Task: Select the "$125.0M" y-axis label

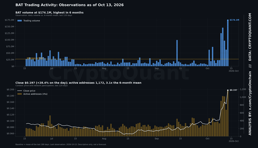Action: (9, 33)
